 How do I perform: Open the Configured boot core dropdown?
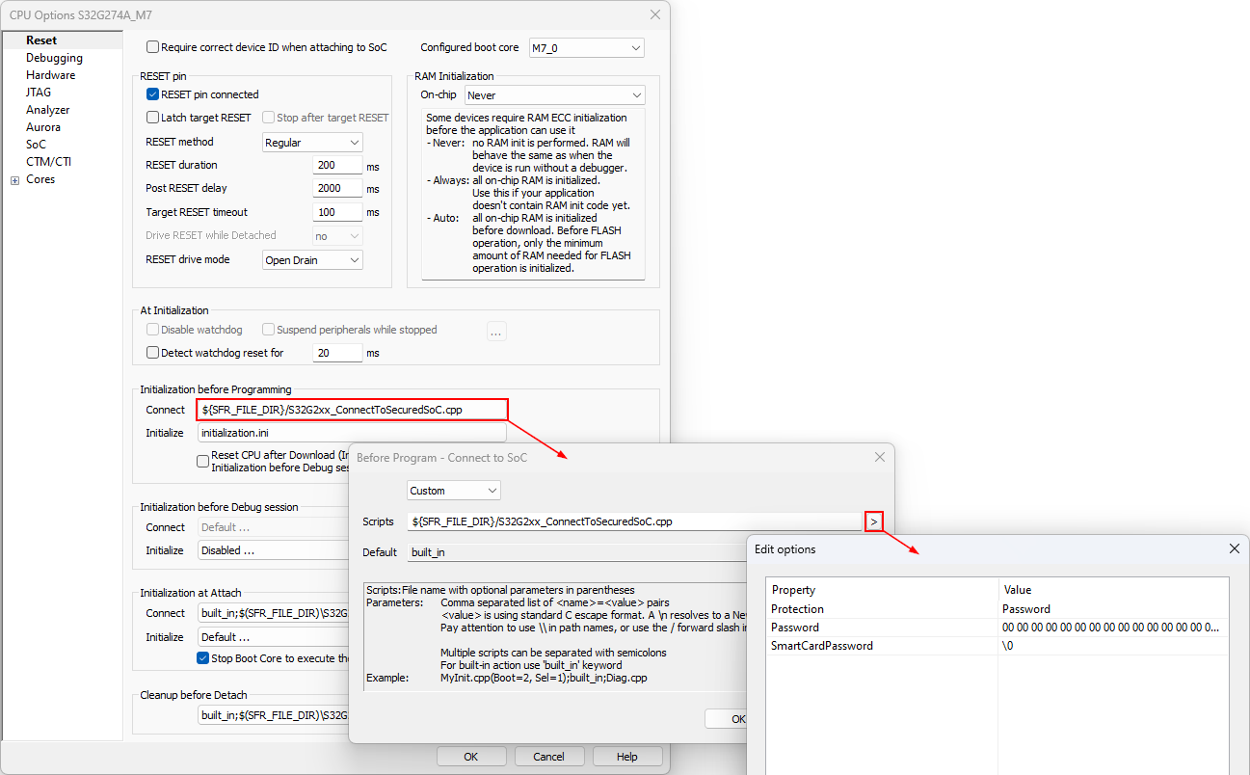point(586,47)
